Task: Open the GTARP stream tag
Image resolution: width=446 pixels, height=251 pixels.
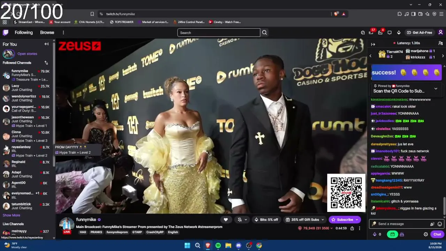Action: coord(137,232)
